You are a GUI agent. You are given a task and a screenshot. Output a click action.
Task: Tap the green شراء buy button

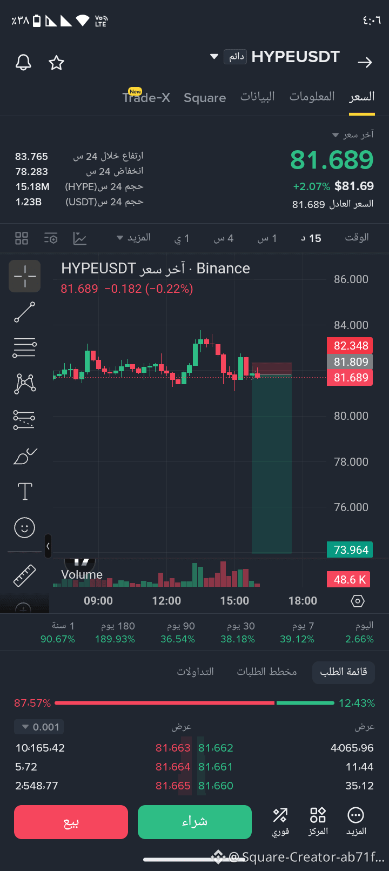pos(194,822)
